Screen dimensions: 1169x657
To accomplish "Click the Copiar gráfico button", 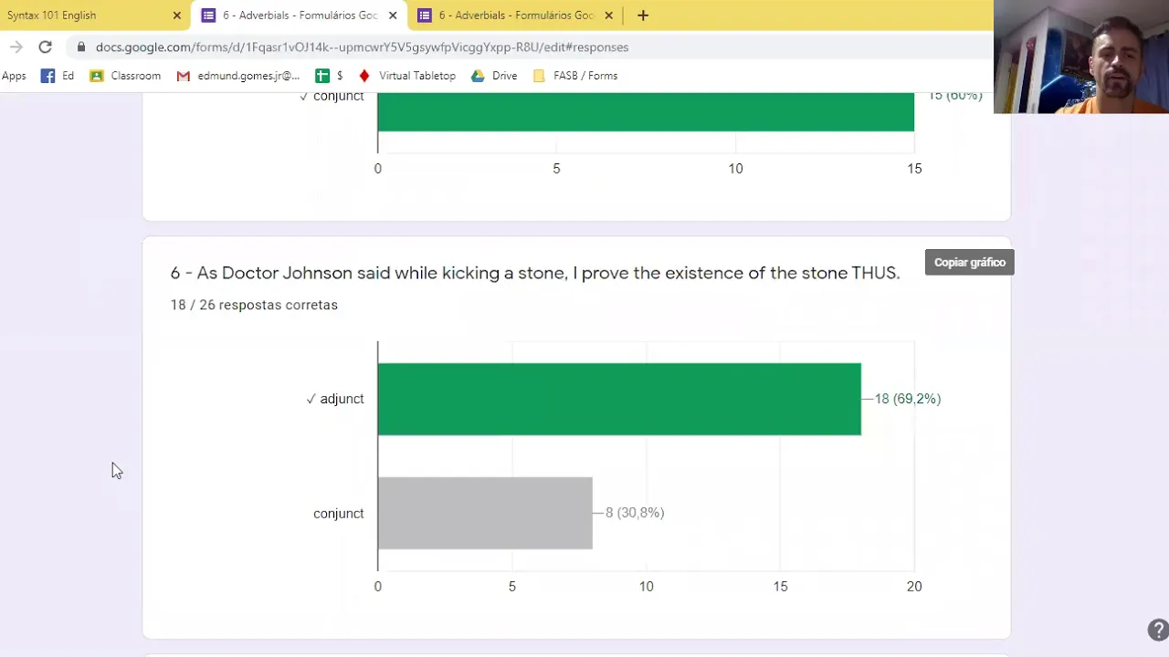I will click(x=969, y=262).
